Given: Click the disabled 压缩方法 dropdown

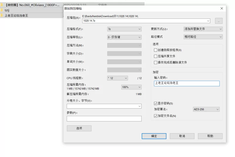Looking at the screenshot, I should point(124,45).
